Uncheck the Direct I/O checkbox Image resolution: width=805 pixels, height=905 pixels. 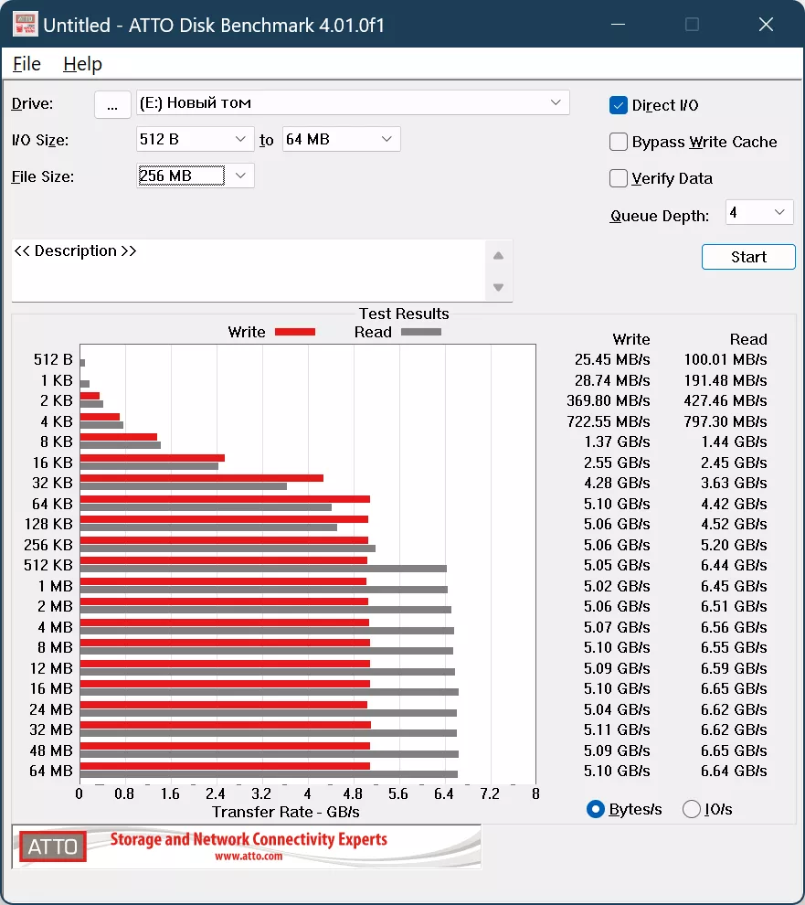[618, 105]
